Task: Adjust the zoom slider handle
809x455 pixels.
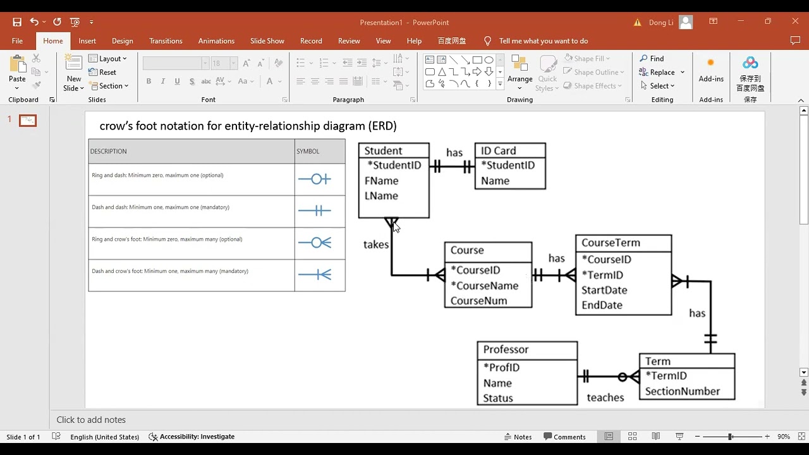Action: pos(730,437)
